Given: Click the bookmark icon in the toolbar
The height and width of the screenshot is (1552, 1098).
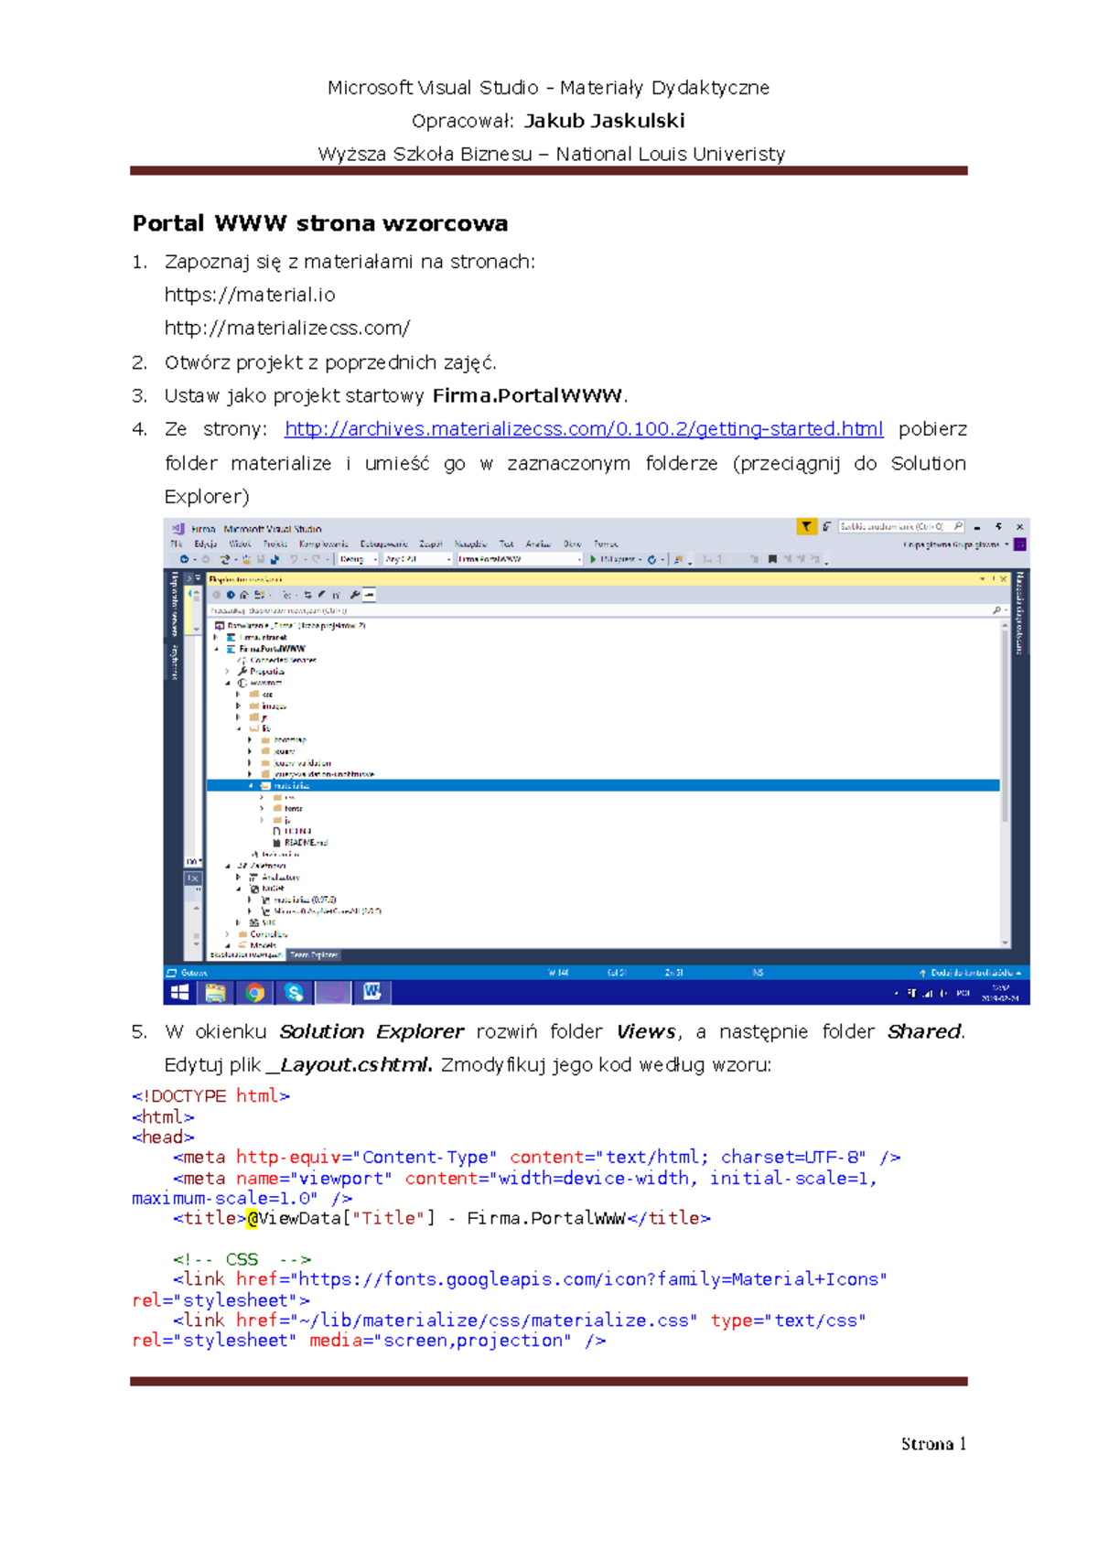Looking at the screenshot, I should tap(772, 559).
